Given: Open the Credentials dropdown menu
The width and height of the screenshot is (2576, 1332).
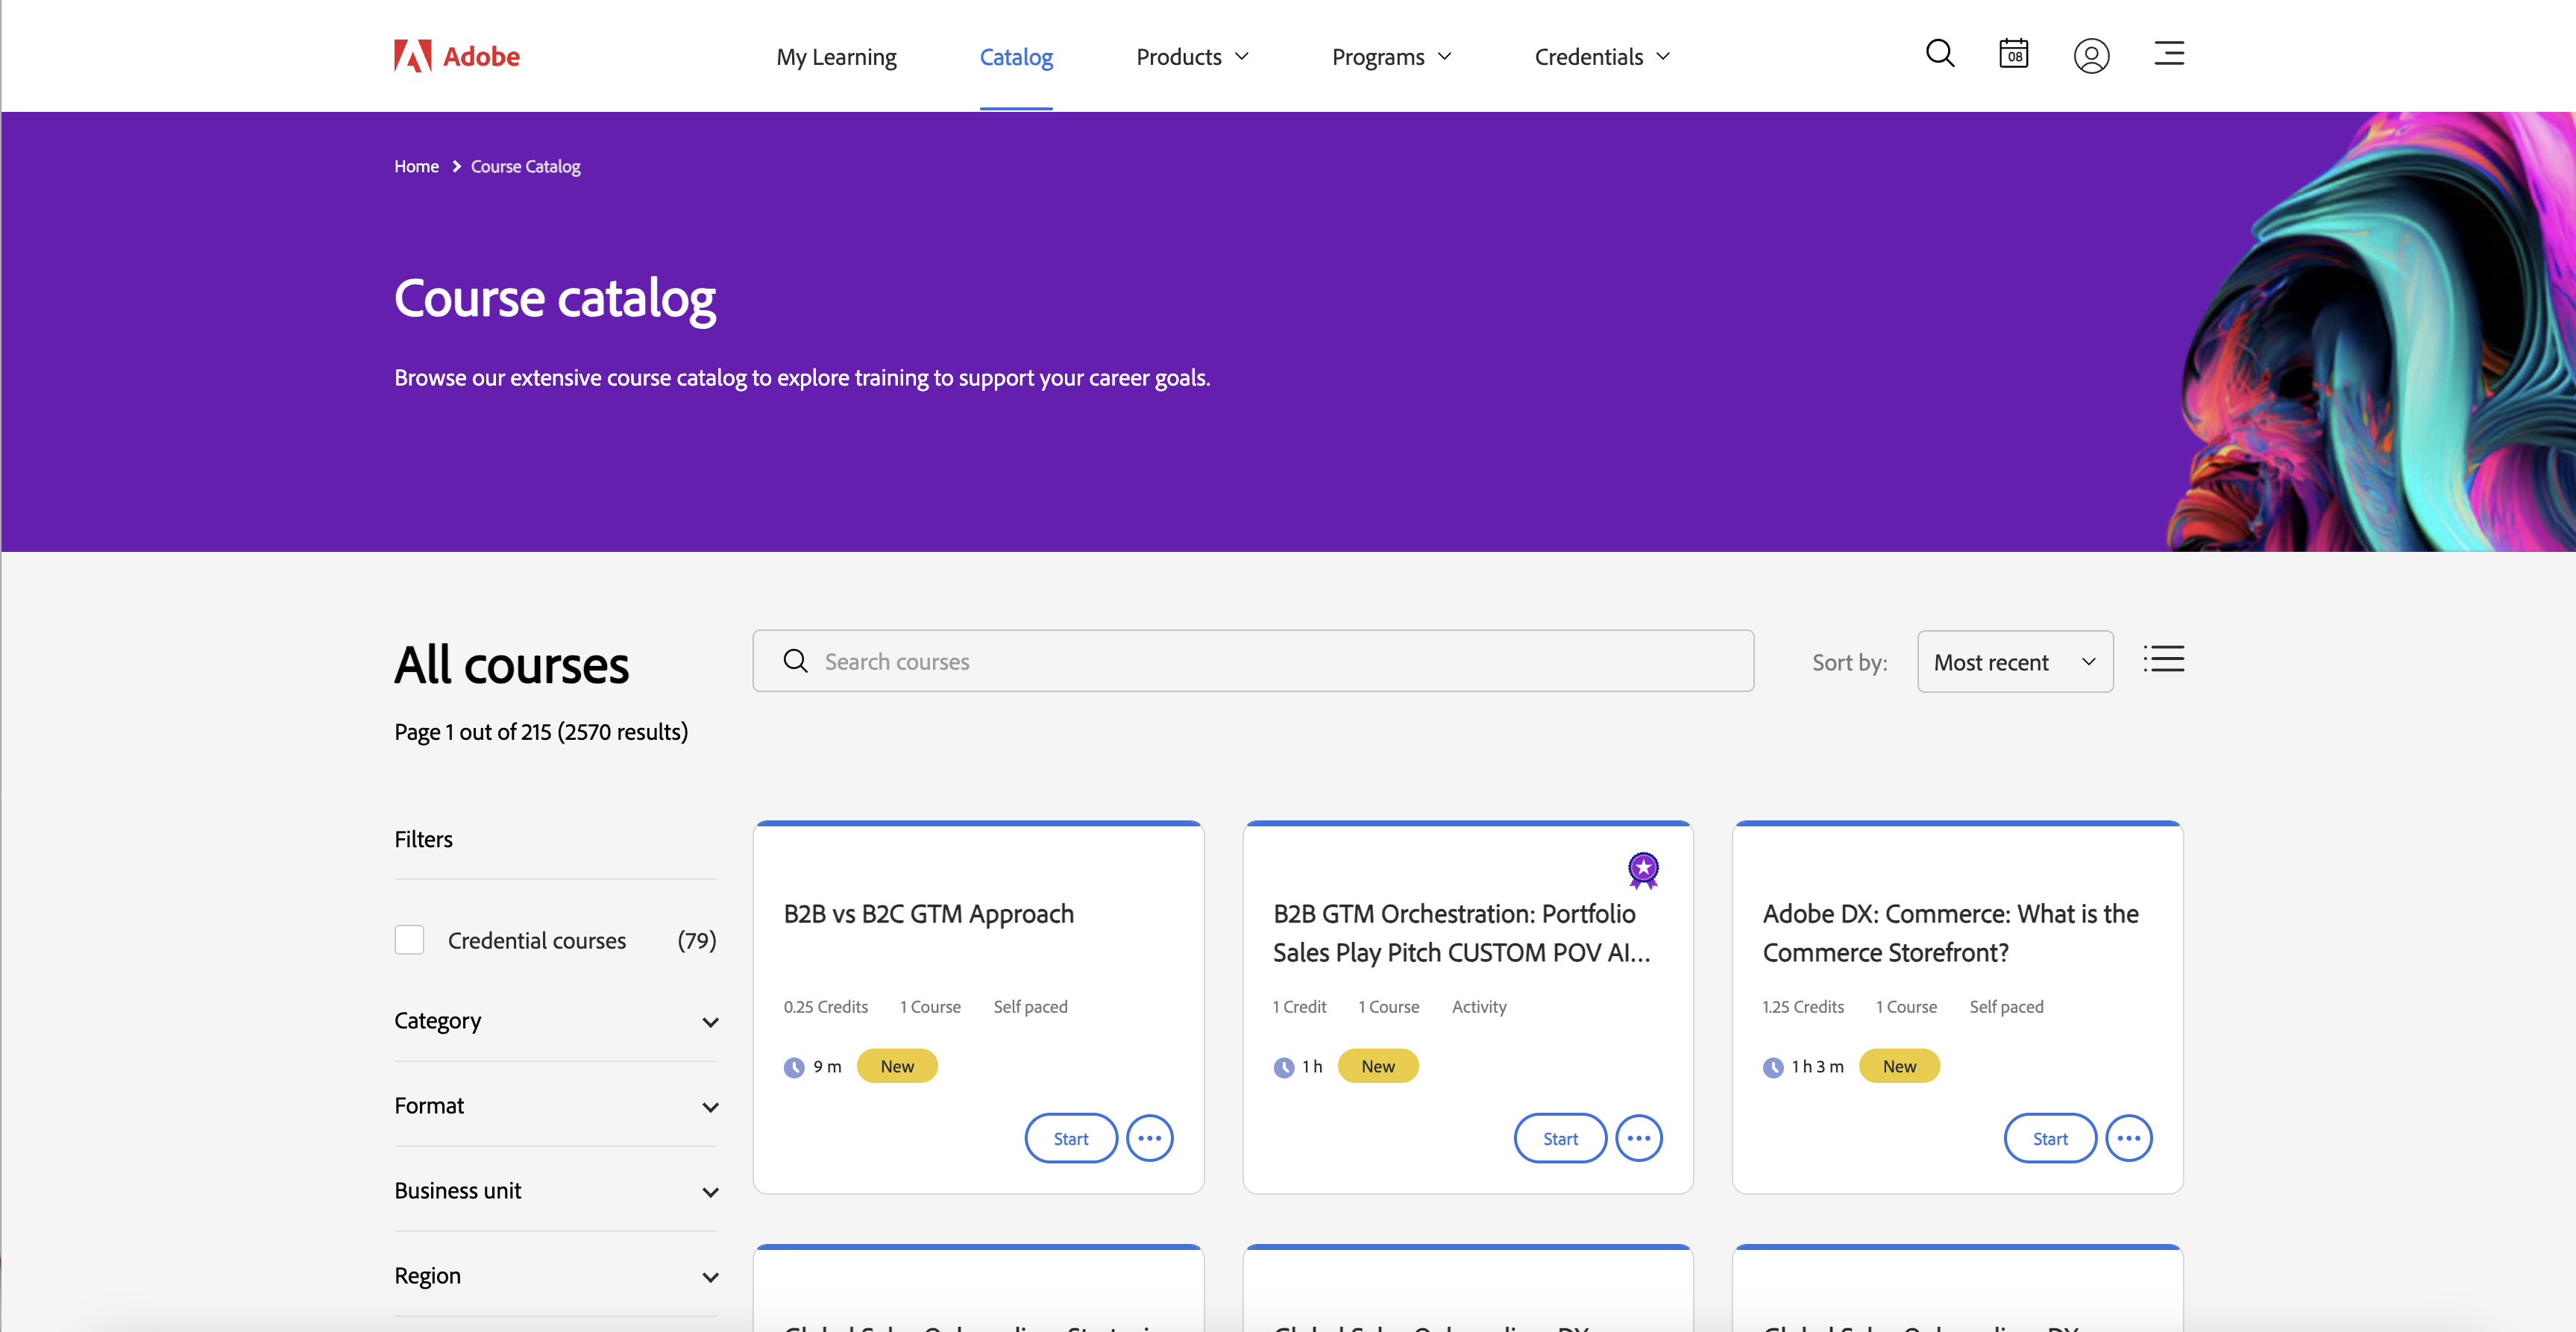Looking at the screenshot, I should coord(1602,57).
